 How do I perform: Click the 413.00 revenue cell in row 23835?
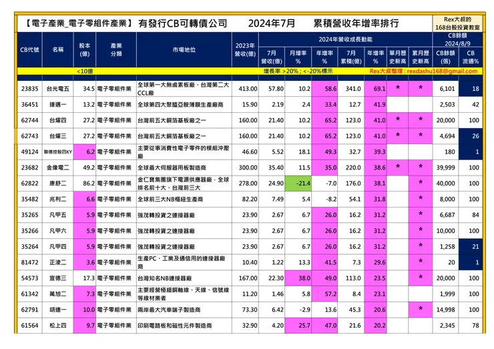pos(245,89)
